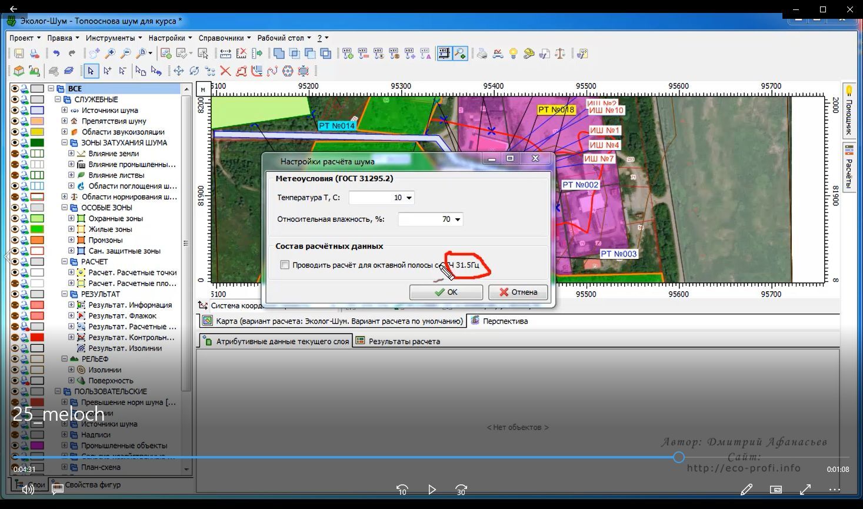Click the balance scales toolbar icon
Image resolution: width=863 pixels, height=509 pixels.
(560, 54)
